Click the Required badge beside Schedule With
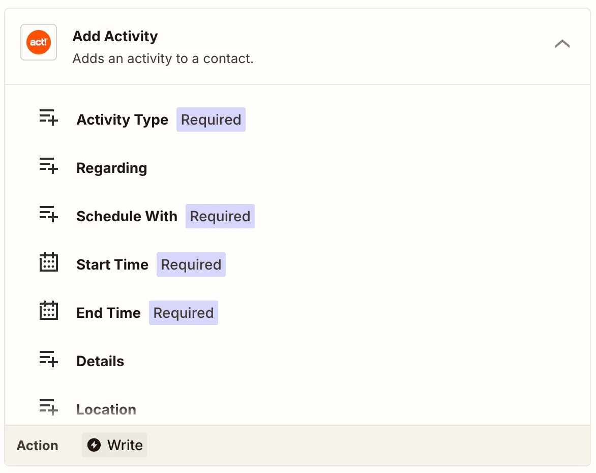The image size is (596, 473). 220,217
